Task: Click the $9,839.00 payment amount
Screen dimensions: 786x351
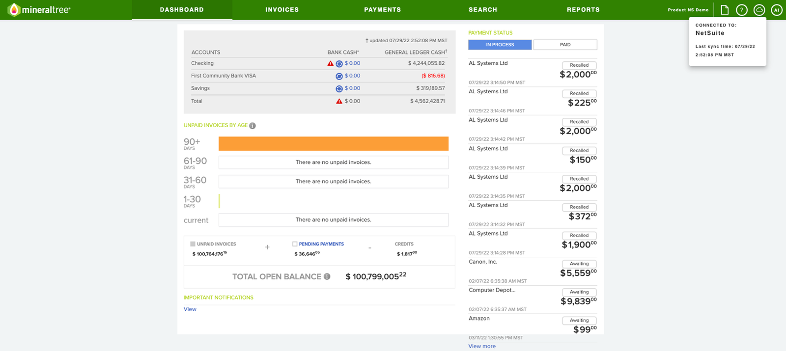Action: [x=578, y=301]
